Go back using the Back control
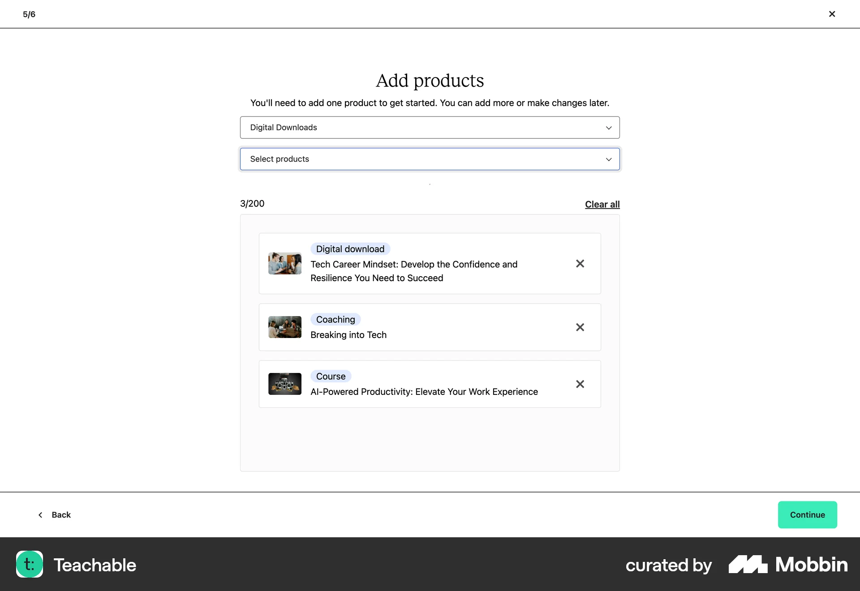The height and width of the screenshot is (591, 860). click(x=61, y=515)
